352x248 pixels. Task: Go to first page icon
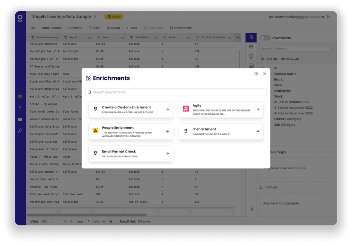[x=65, y=221]
